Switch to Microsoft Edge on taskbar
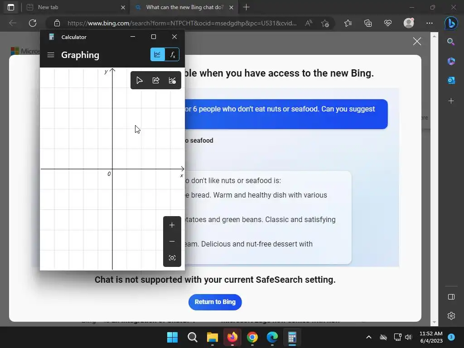Image resolution: width=464 pixels, height=348 pixels. pyautogui.click(x=272, y=337)
